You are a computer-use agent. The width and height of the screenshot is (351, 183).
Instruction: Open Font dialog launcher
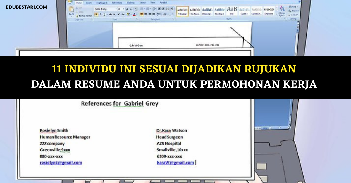coord(137,19)
